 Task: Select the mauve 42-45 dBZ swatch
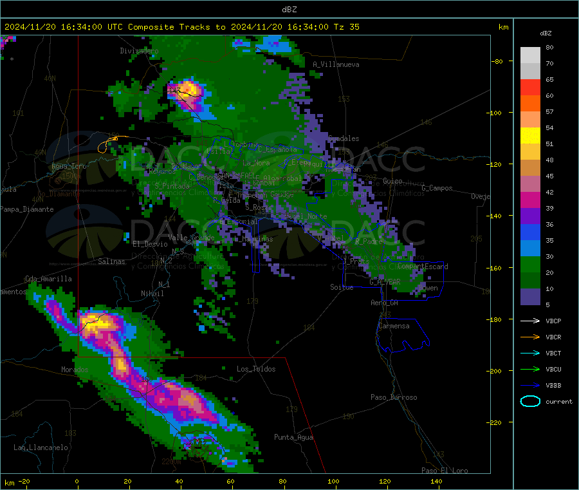point(530,184)
